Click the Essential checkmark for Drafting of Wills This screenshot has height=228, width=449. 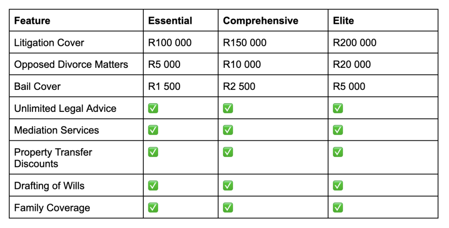153,185
